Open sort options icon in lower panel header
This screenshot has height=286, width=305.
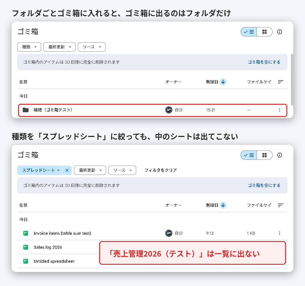click(281, 205)
